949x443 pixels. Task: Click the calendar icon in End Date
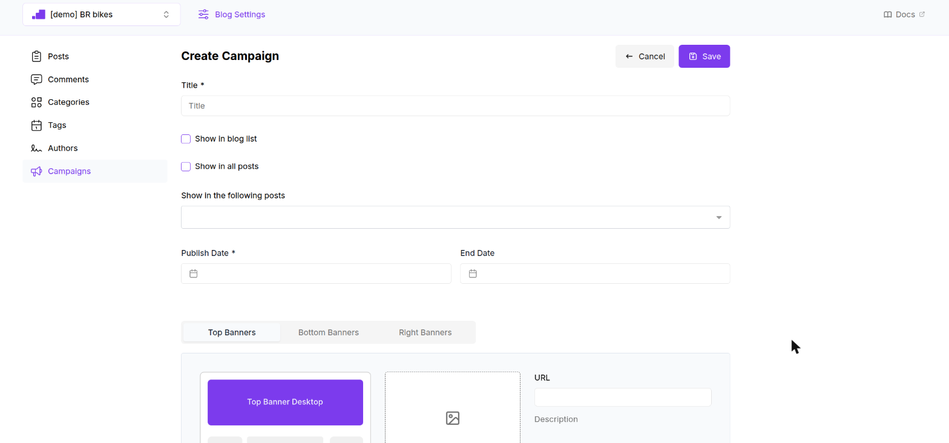point(473,274)
